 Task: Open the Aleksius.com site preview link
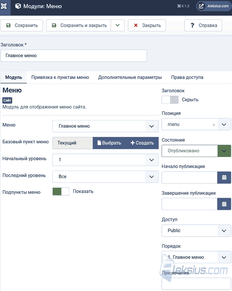[214, 6]
